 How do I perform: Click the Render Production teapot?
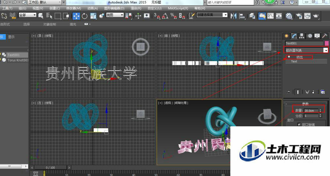[x=316, y=16]
